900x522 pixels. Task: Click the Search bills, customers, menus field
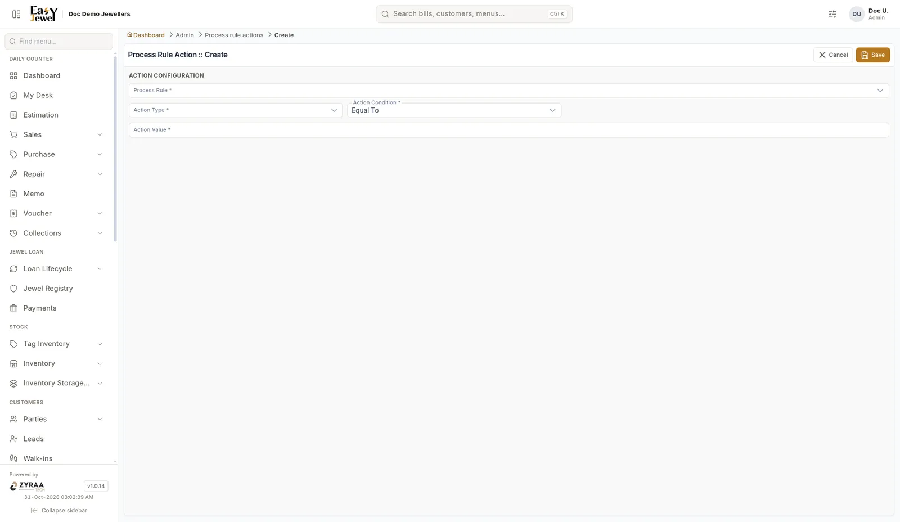point(474,14)
